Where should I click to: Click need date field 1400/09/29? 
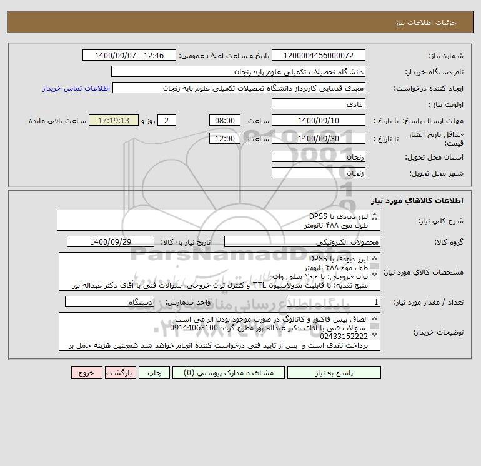point(111,241)
